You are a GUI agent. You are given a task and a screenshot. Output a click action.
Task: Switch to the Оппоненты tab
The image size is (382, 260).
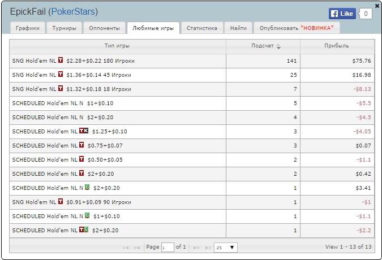(x=104, y=28)
